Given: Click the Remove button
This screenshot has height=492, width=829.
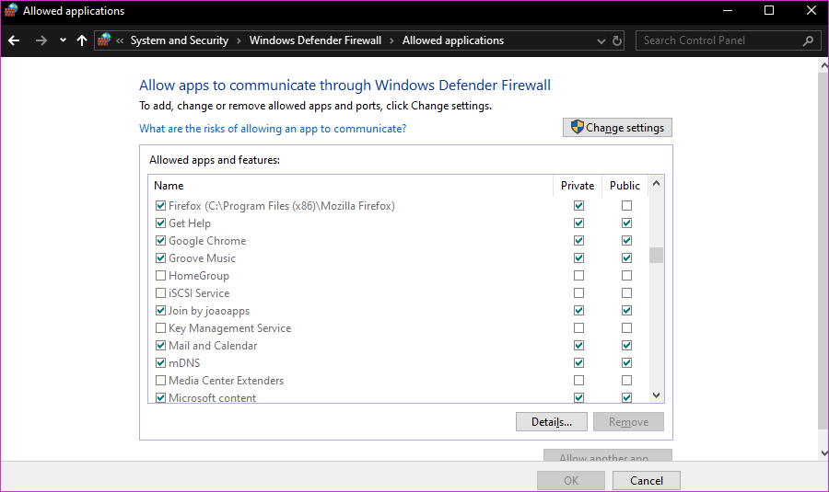Looking at the screenshot, I should 628,422.
